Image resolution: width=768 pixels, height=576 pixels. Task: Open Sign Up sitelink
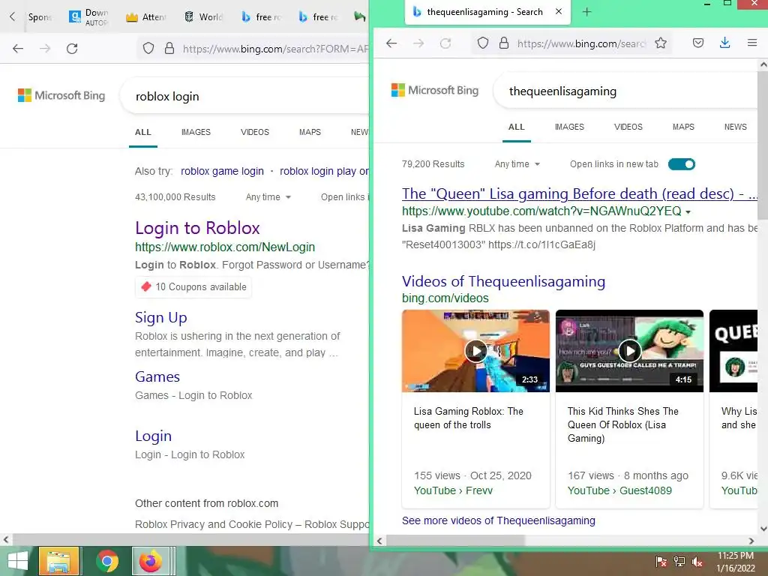coord(161,317)
